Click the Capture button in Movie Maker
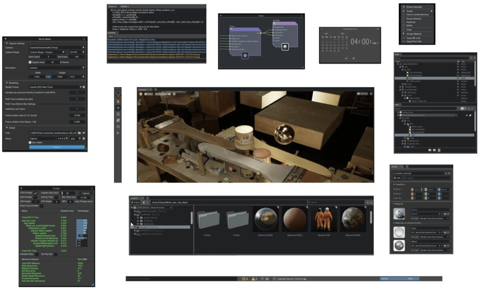 [x=58, y=147]
